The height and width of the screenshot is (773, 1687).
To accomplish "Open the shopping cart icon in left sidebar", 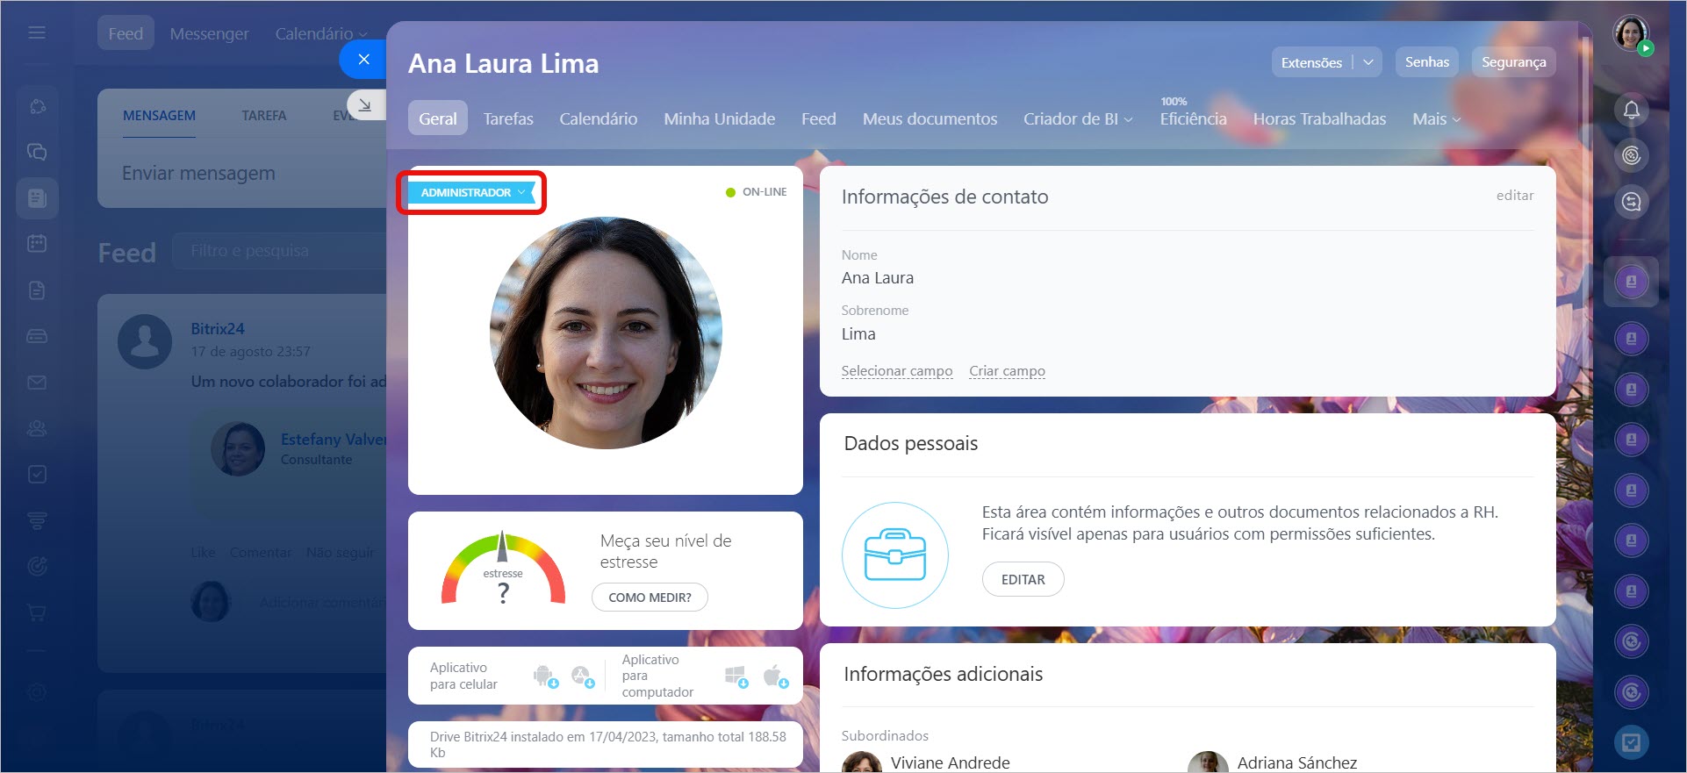I will [37, 612].
